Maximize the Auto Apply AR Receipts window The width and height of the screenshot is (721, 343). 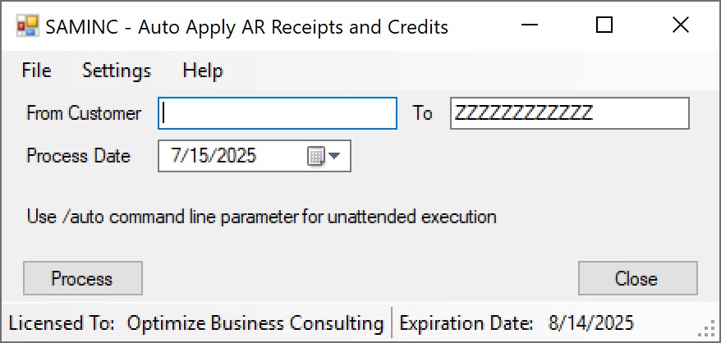tap(604, 25)
